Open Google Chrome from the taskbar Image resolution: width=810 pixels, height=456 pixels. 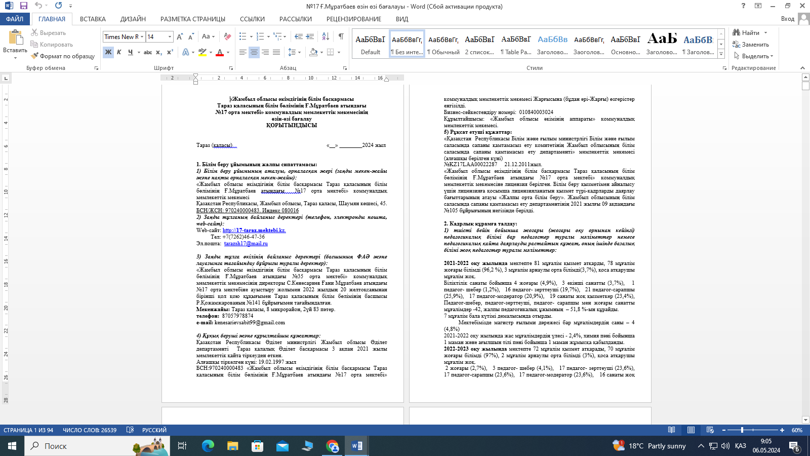click(x=332, y=446)
